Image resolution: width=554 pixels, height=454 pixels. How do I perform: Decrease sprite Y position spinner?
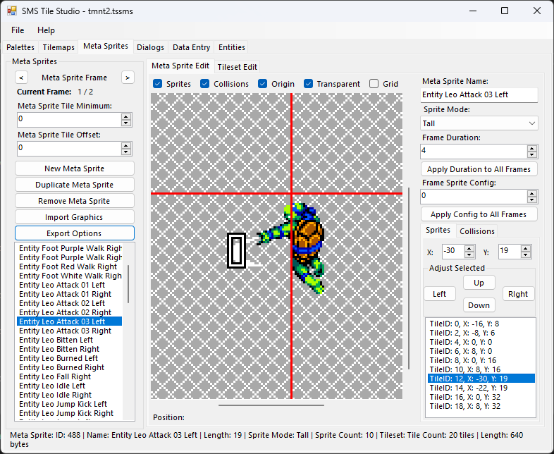pos(525,254)
